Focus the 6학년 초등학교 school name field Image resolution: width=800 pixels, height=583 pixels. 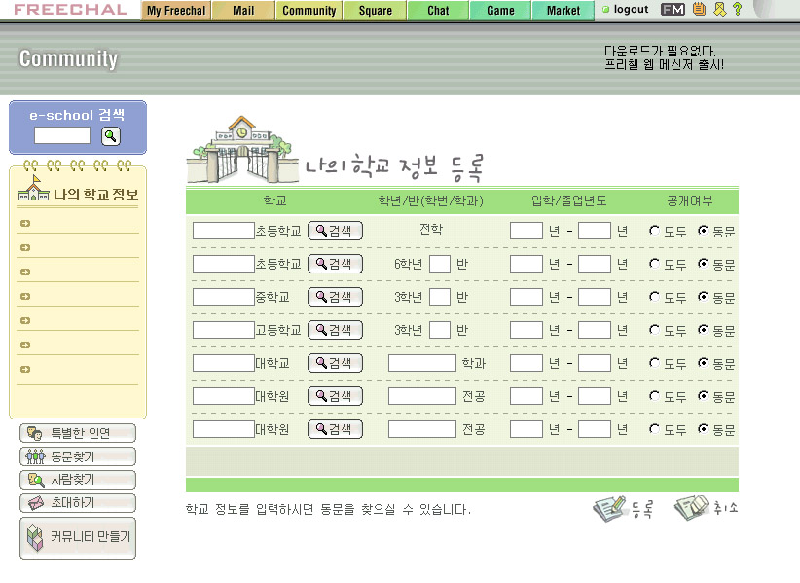(224, 264)
